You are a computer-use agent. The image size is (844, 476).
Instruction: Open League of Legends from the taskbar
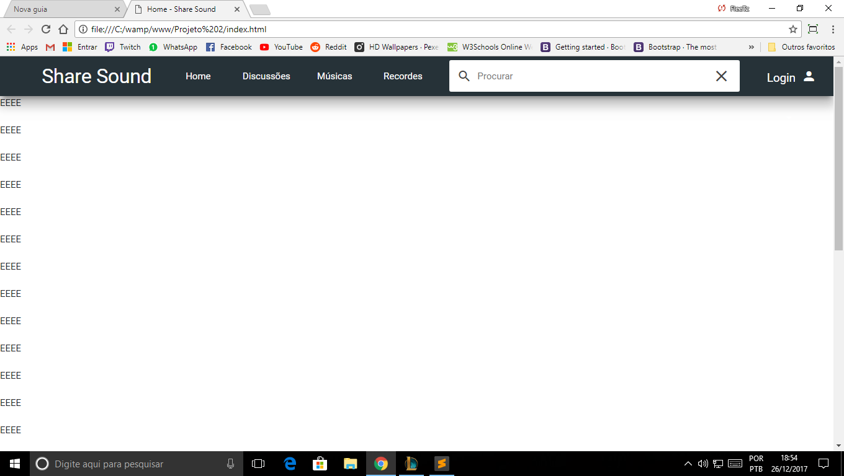[411, 464]
